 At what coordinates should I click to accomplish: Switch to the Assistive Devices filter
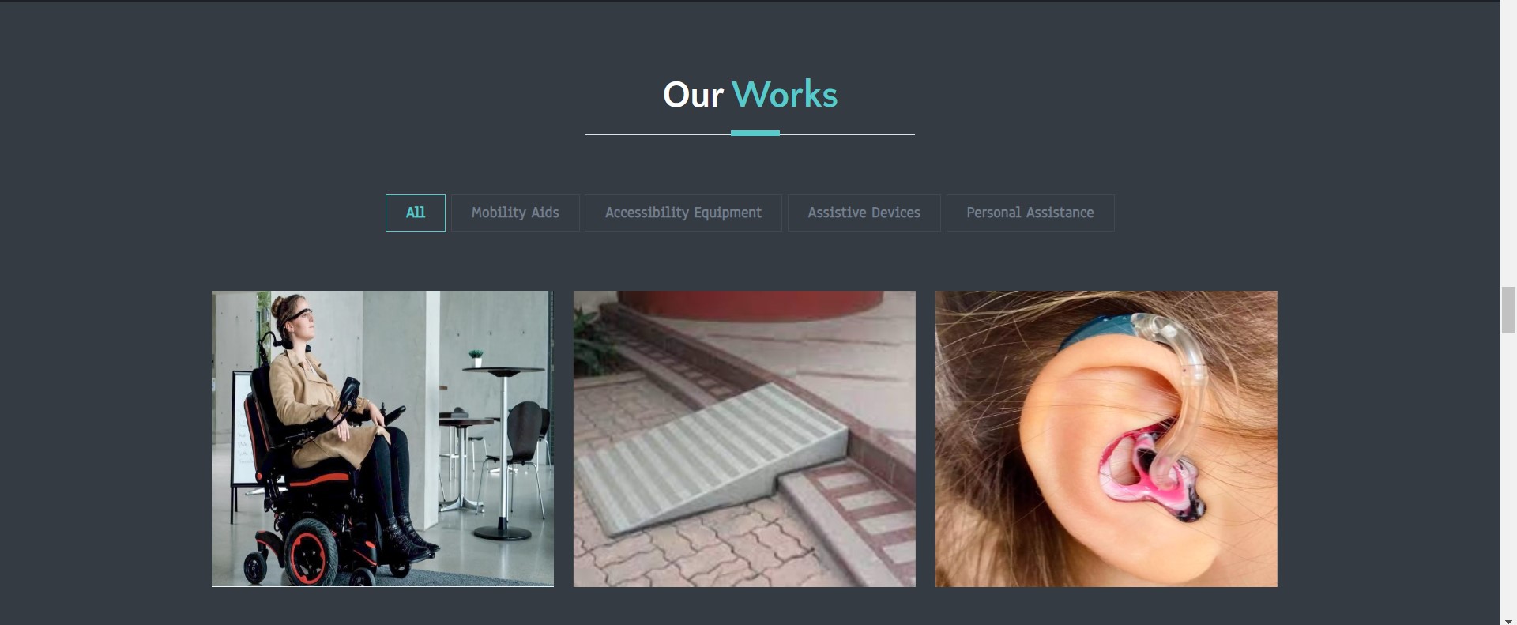(864, 213)
